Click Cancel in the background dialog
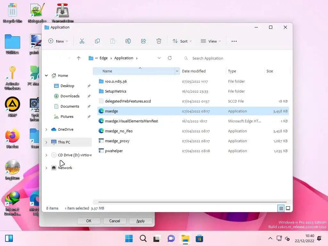The height and width of the screenshot is (246, 328). pyautogui.click(x=115, y=221)
